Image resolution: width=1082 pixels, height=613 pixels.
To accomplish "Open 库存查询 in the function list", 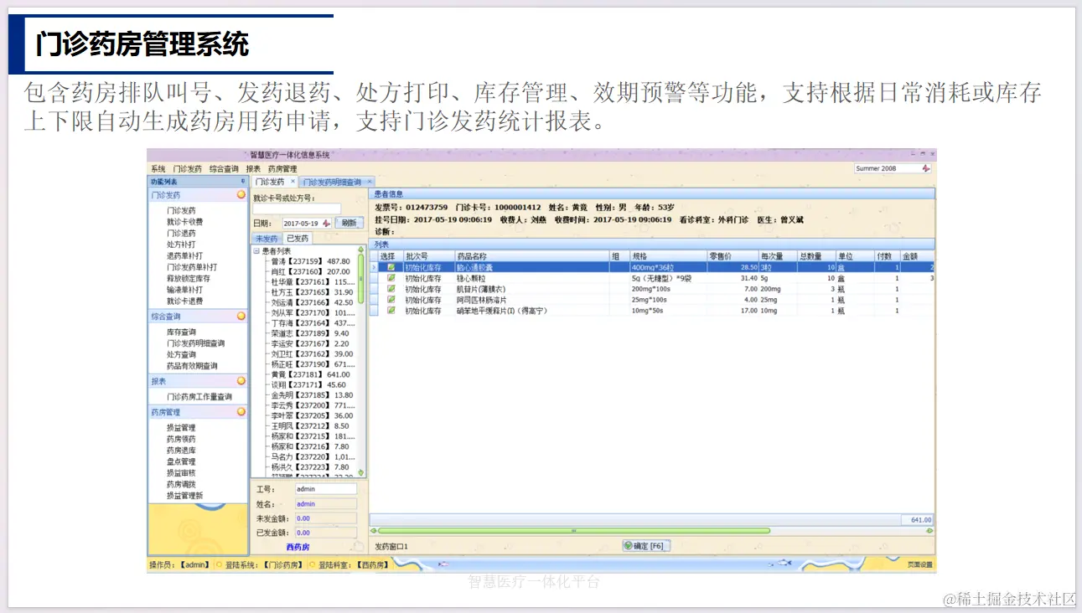I will coord(181,332).
